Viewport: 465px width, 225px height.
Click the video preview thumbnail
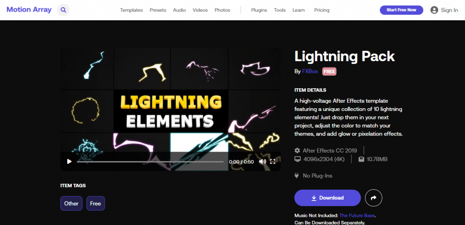(x=170, y=110)
